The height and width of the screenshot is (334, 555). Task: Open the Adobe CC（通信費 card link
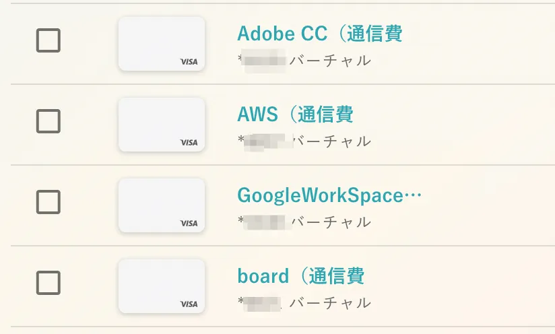click(320, 34)
